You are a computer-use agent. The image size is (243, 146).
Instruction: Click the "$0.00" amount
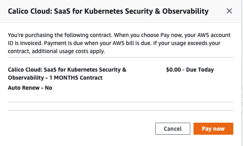click(173, 70)
